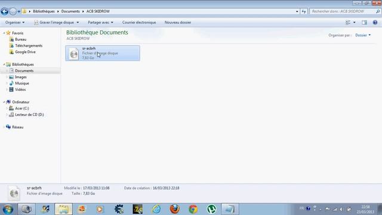This screenshot has width=382, height=215.
Task: Open the Organiser menu
Action: [15, 23]
